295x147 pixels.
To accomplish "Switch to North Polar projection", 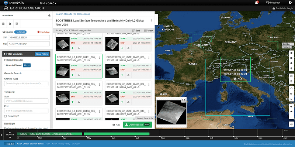I will coord(291,89).
